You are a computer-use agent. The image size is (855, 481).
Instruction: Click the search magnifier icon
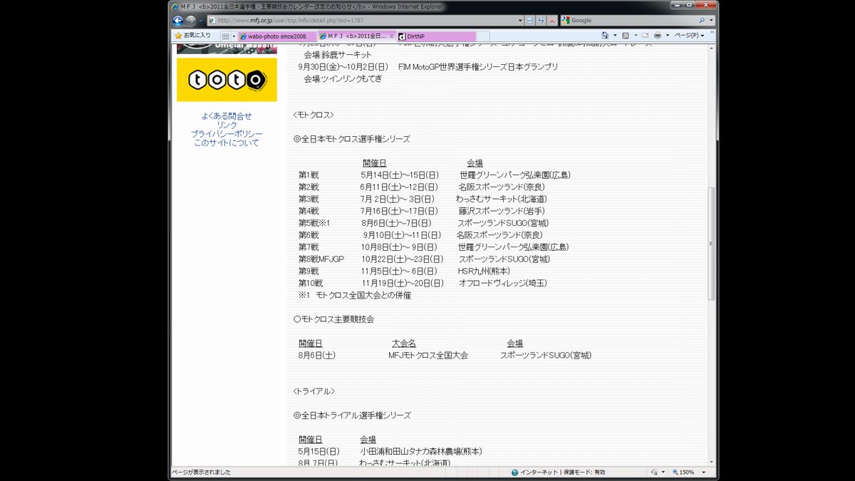703,21
